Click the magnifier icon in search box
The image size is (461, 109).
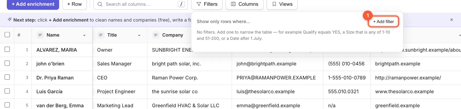pyautogui.click(x=100, y=4)
